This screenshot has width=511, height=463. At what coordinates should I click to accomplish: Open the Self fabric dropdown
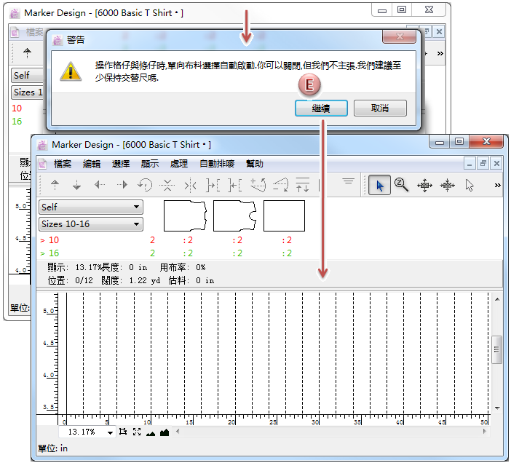(90, 207)
